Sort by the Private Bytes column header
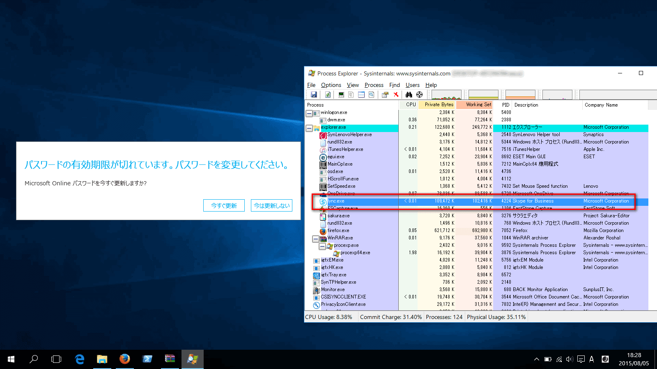 tap(437, 105)
